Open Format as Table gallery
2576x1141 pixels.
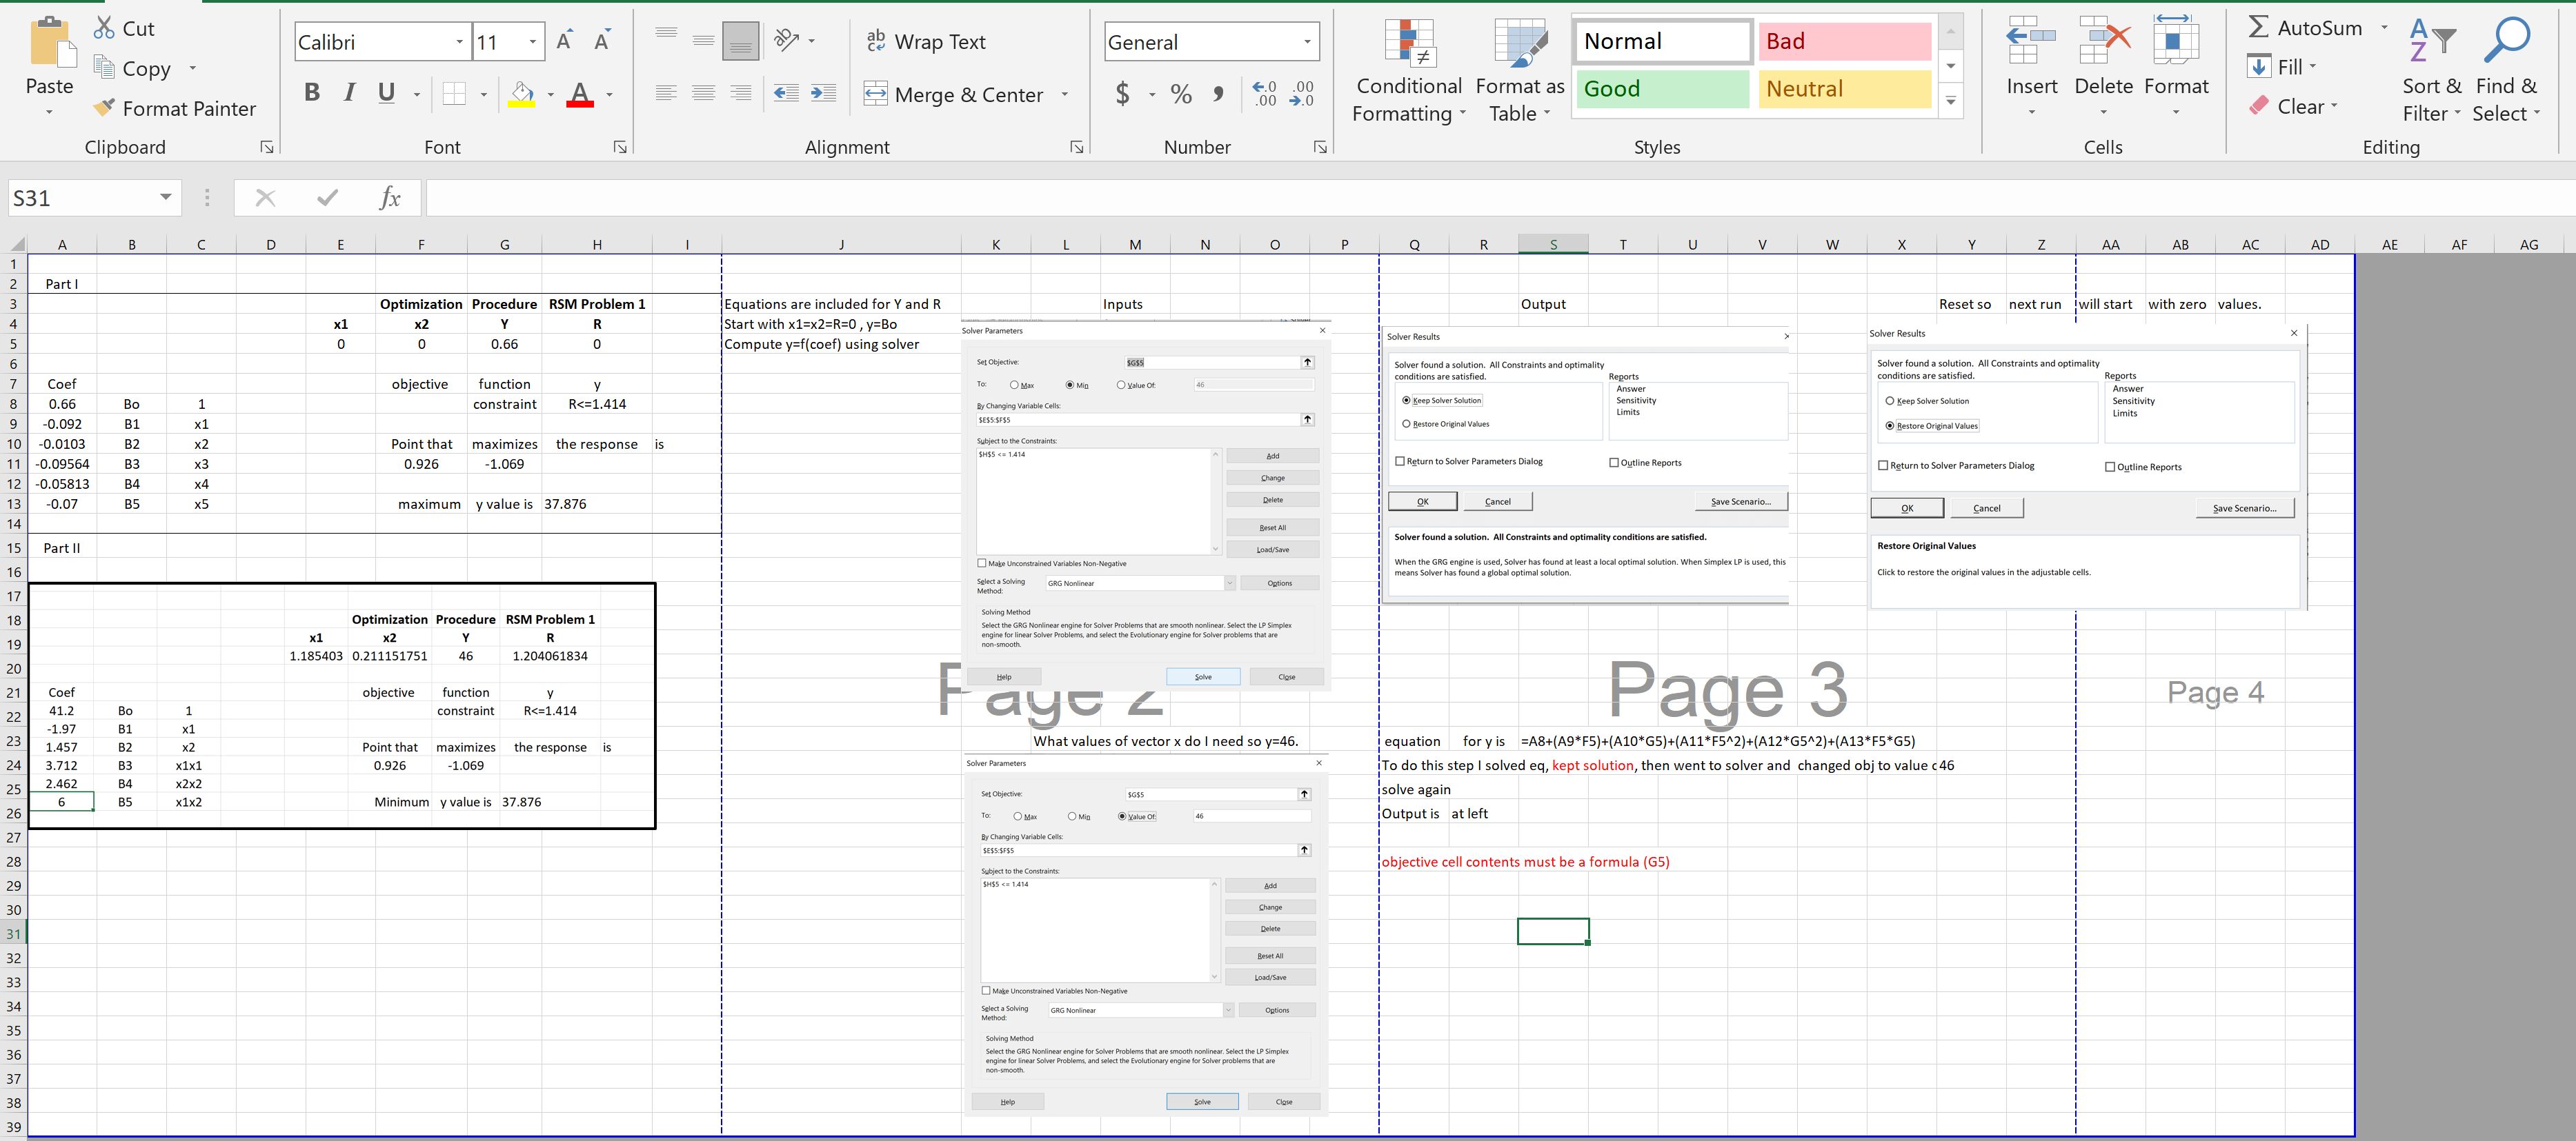[1520, 71]
